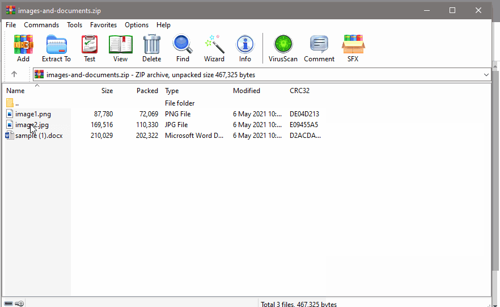Go up one folder level arrow
Image resolution: width=500 pixels, height=307 pixels.
coord(14,74)
